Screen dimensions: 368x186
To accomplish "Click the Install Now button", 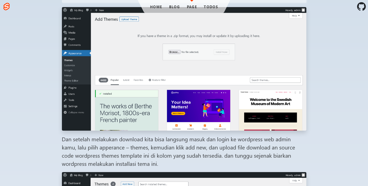I will click(x=222, y=52).
